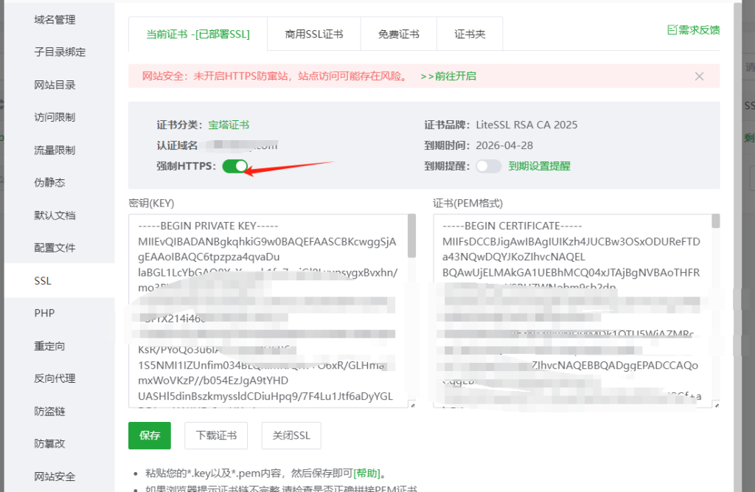Open 域名管理 in the sidebar
The height and width of the screenshot is (492, 755).
[x=54, y=19]
